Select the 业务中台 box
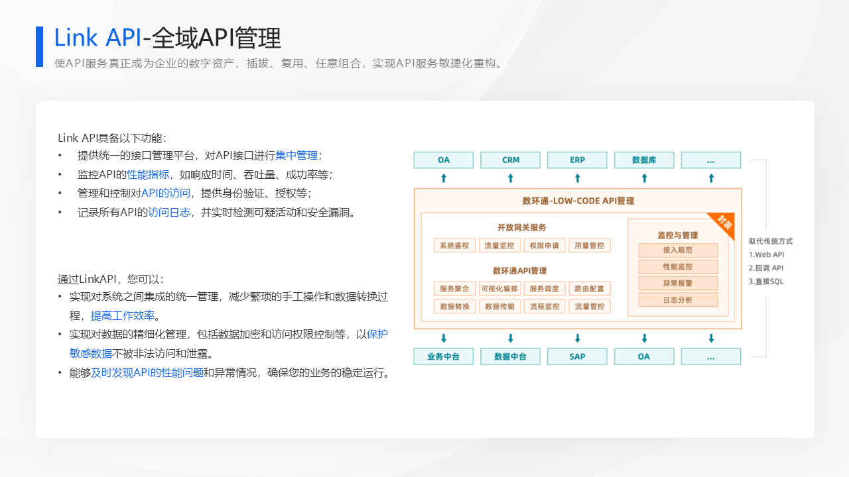 point(444,356)
